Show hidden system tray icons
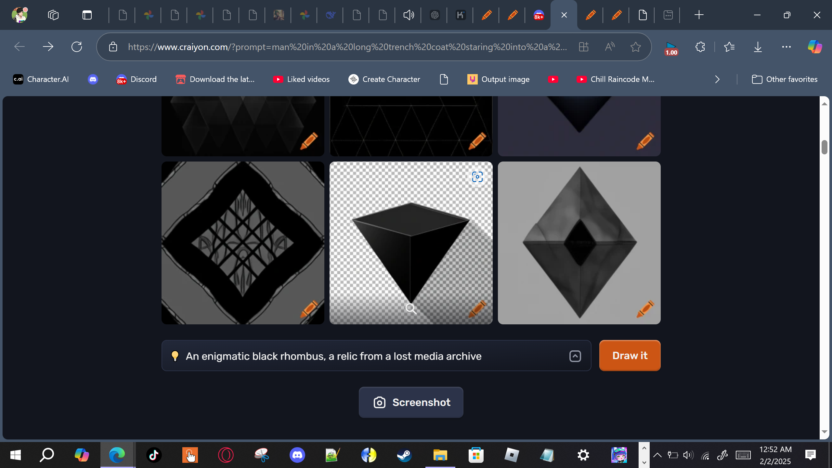Viewport: 832px width, 468px height. (x=657, y=455)
